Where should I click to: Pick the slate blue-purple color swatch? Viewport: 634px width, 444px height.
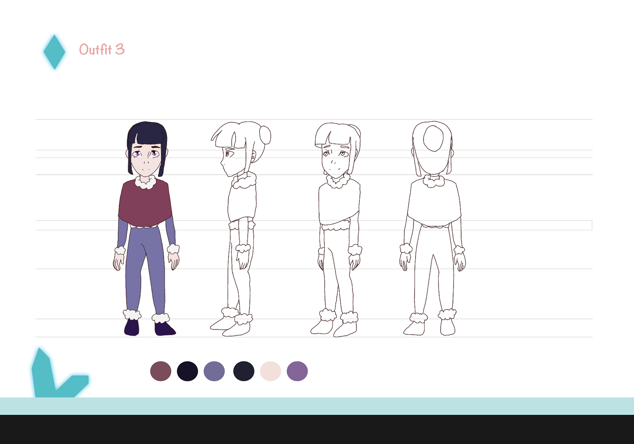click(214, 371)
